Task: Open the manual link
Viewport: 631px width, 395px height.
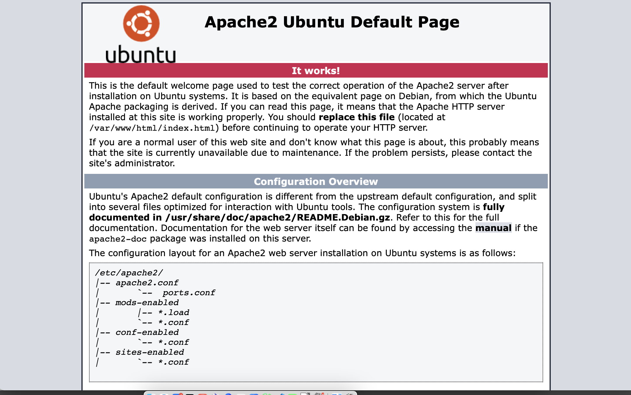Action: coord(493,228)
